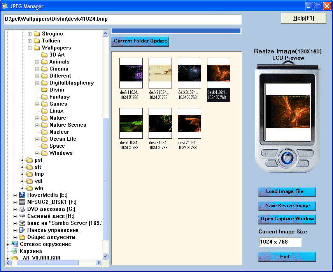Expand the Tolkien folder node

(x=30, y=41)
